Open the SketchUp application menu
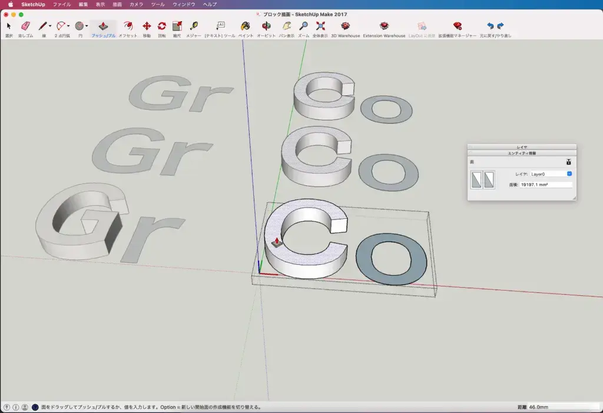The height and width of the screenshot is (413, 603). [33, 5]
